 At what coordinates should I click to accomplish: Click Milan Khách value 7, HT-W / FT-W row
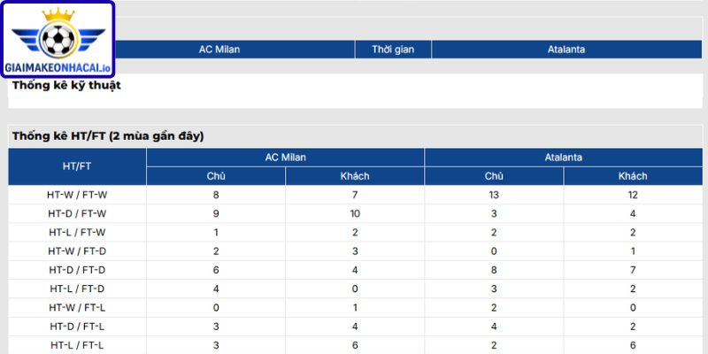coord(355,195)
